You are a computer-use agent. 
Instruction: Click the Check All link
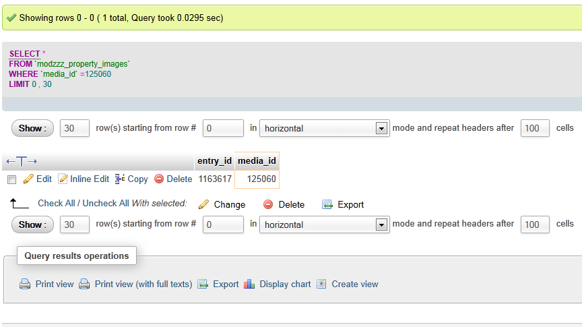point(56,204)
